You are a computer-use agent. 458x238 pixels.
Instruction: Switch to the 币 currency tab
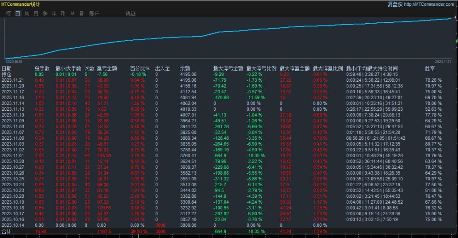click(x=63, y=13)
